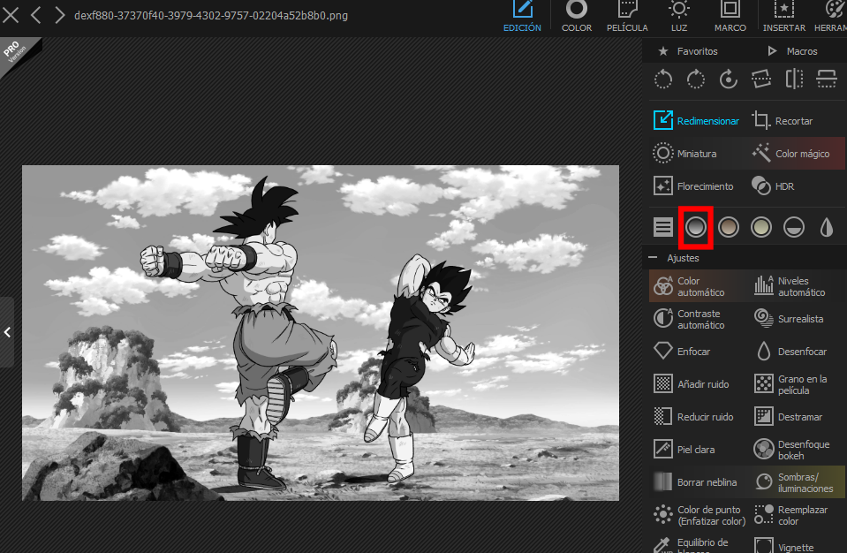Open the Desenfoque bokeh option
847x553 pixels.
(x=798, y=450)
